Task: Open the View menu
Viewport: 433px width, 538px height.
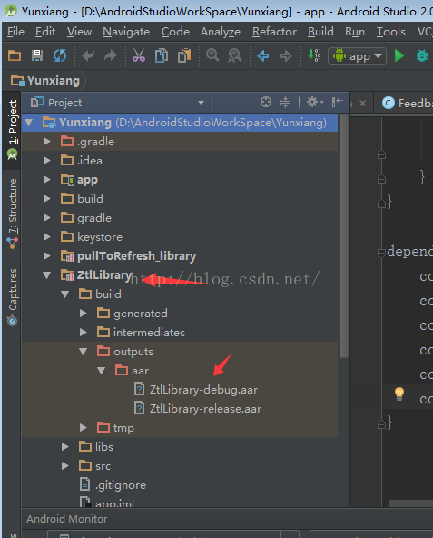Action: pyautogui.click(x=79, y=32)
